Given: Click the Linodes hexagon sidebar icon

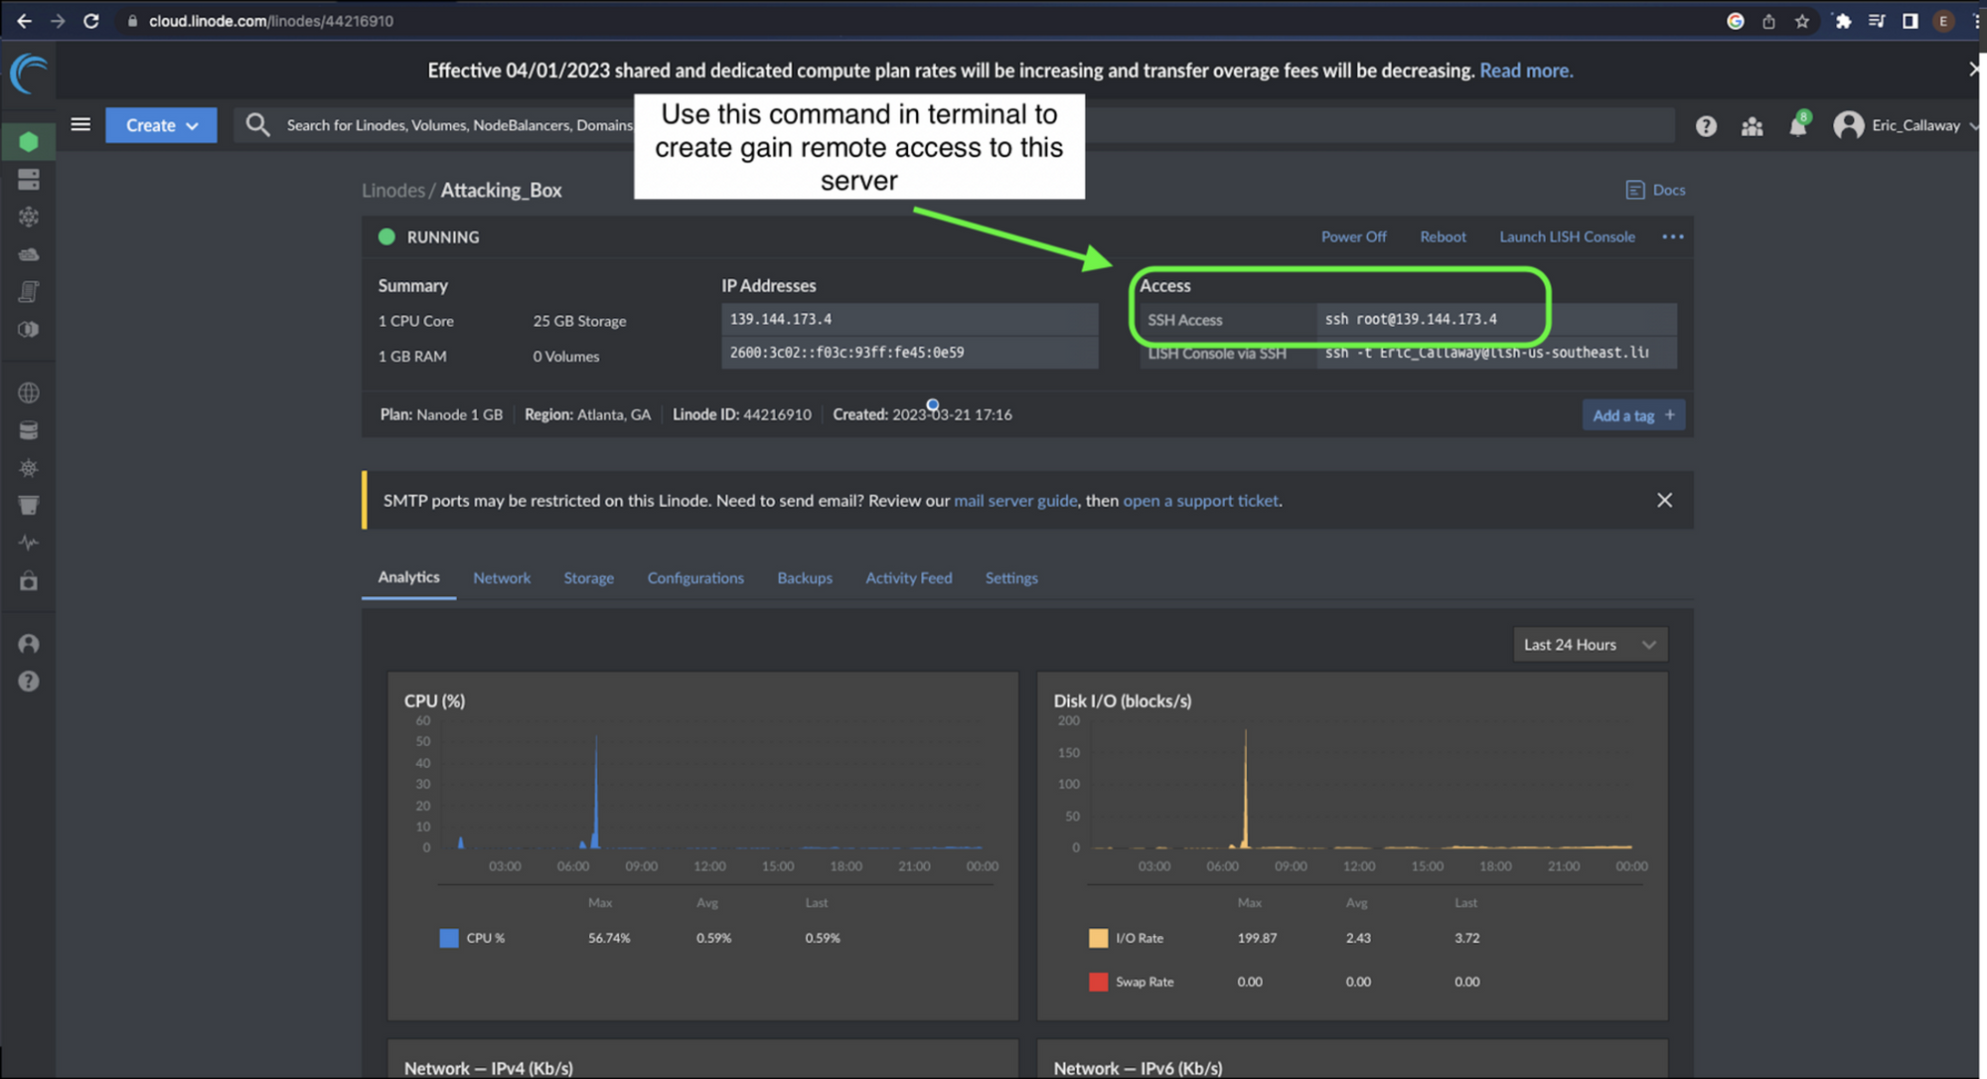Looking at the screenshot, I should click(x=29, y=142).
